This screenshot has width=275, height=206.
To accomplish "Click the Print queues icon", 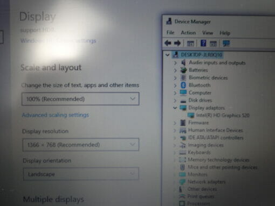I will [x=182, y=196].
